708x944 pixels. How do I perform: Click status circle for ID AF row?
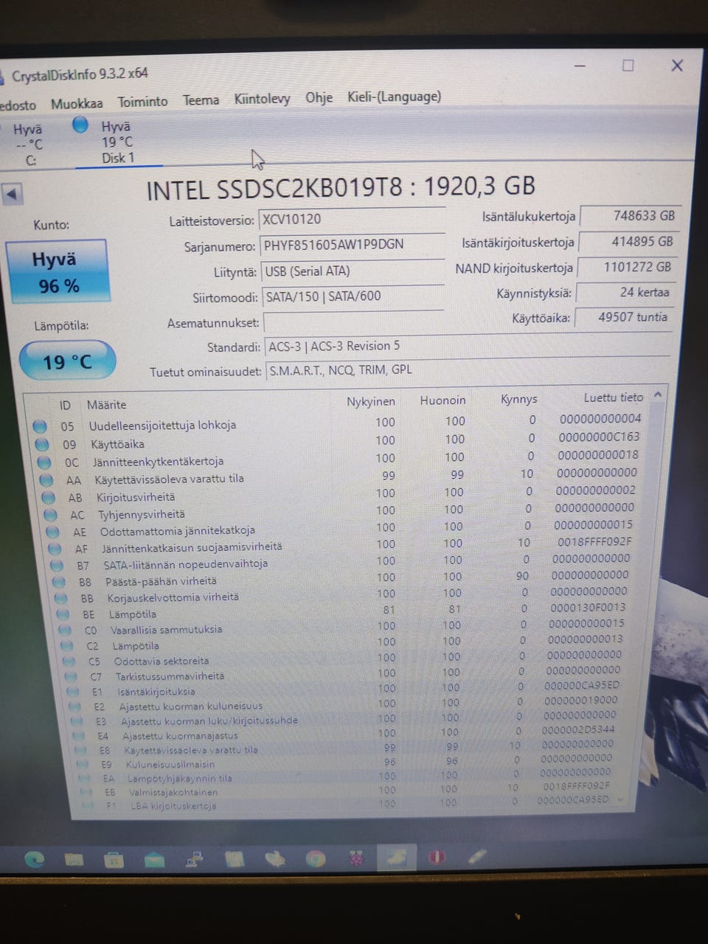[x=55, y=549]
